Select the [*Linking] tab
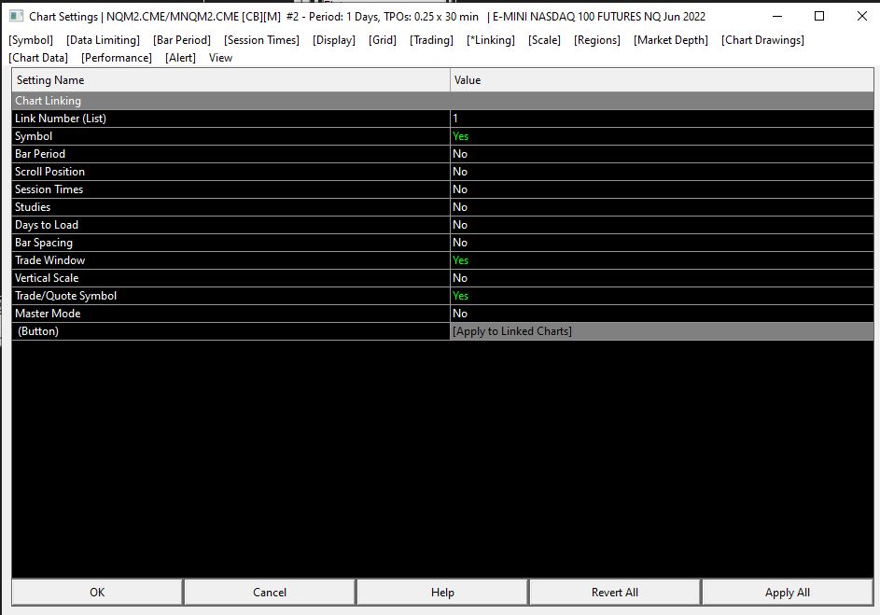This screenshot has height=615, width=880. (x=491, y=40)
